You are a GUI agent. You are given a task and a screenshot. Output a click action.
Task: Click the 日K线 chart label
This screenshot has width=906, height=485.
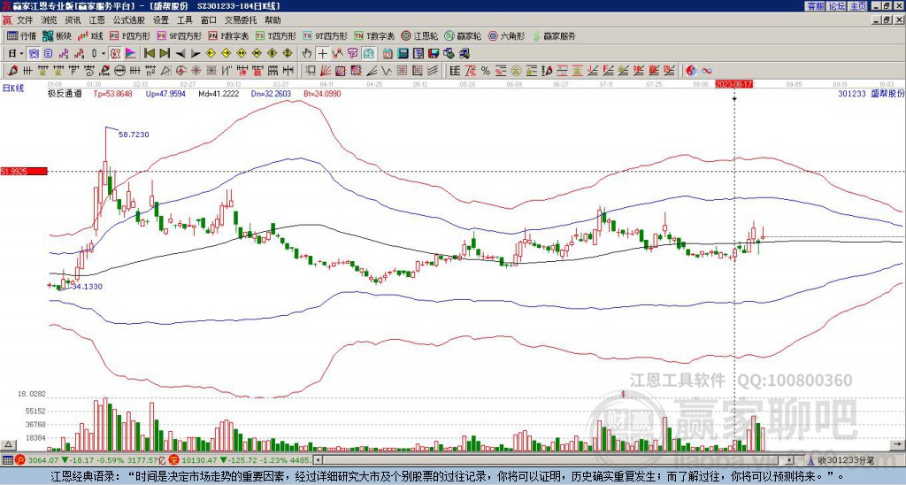(12, 89)
